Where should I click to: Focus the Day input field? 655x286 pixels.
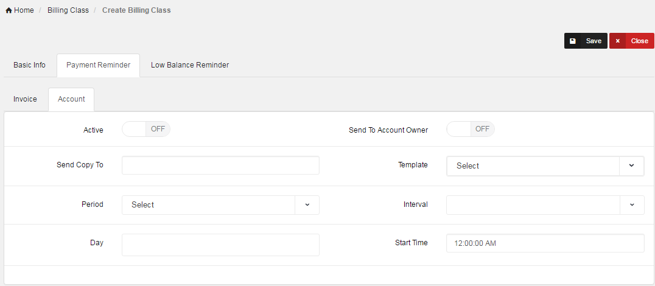(220, 245)
